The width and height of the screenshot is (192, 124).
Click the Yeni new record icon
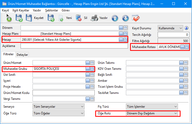coord(61,18)
